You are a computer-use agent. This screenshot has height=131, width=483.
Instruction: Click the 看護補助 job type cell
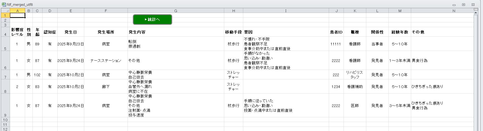pyautogui.click(x=355, y=87)
